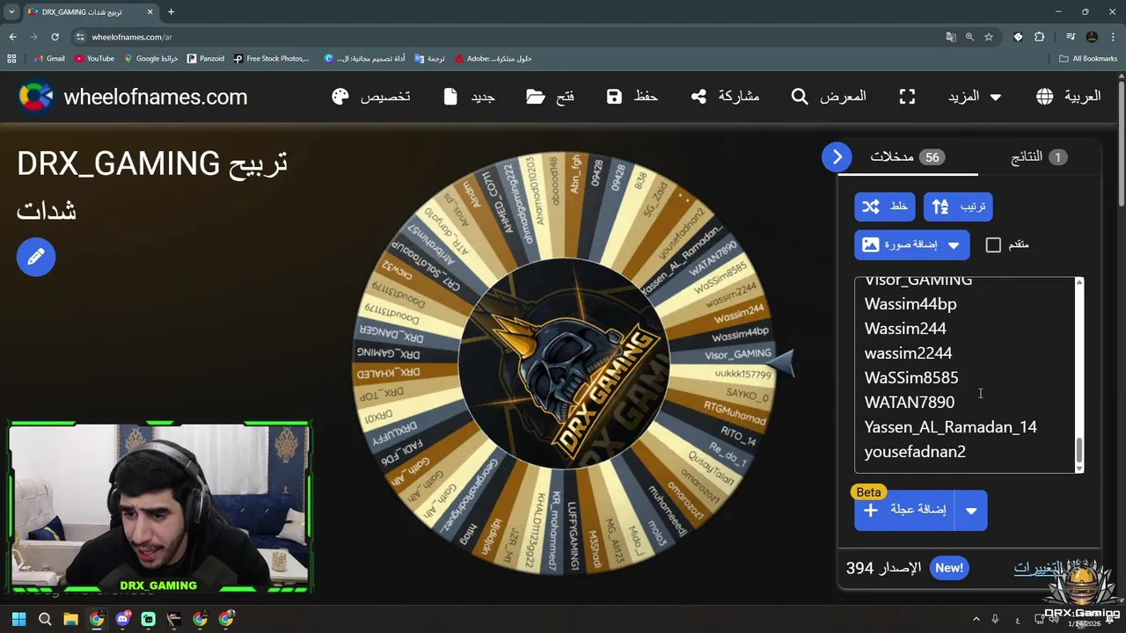
Task: Open the تخصيص customize palette option
Action: 370,97
